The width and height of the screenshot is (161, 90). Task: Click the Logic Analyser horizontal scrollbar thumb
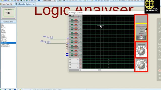[x=99, y=70]
